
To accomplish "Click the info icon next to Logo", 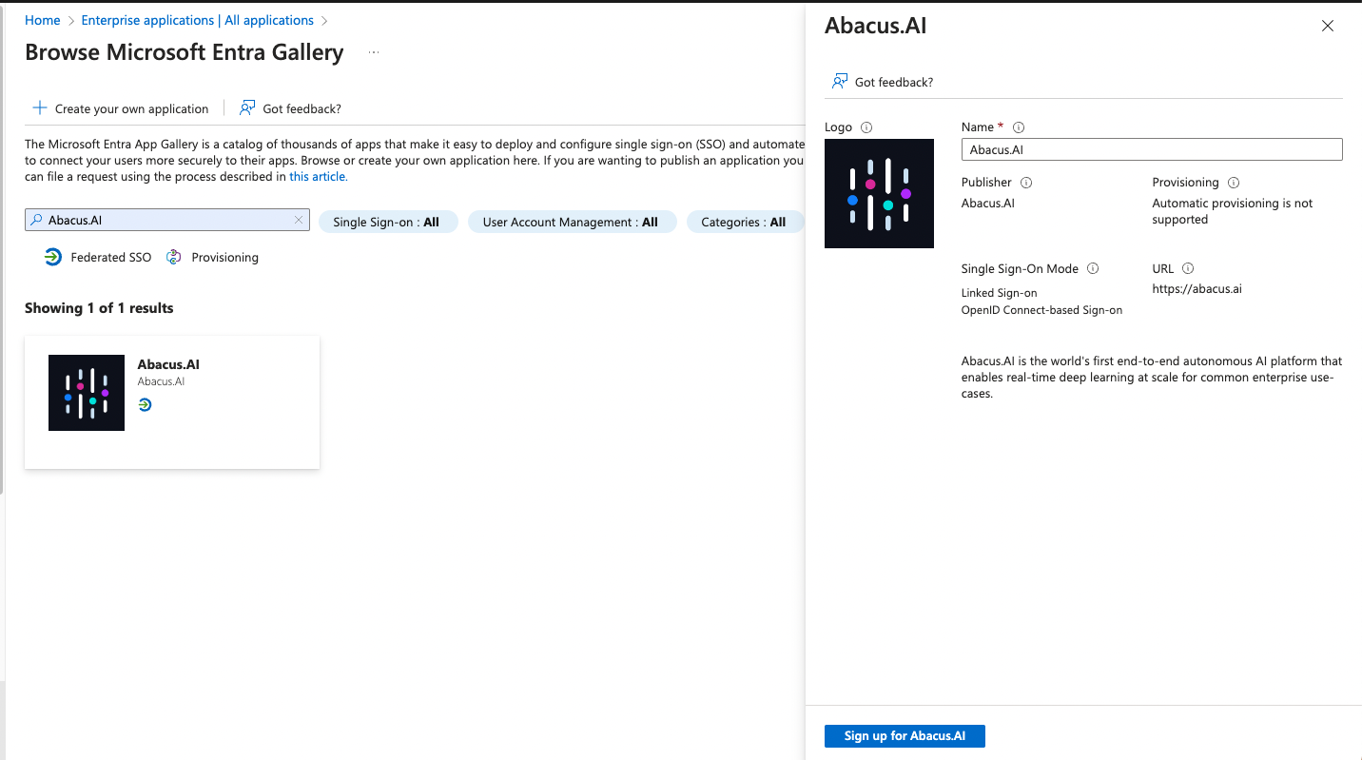I will point(866,127).
